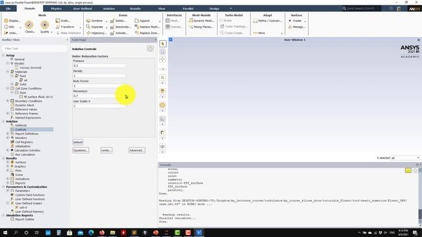
Task: Expand the Boundary Conditions tree node
Action: (x=8, y=101)
